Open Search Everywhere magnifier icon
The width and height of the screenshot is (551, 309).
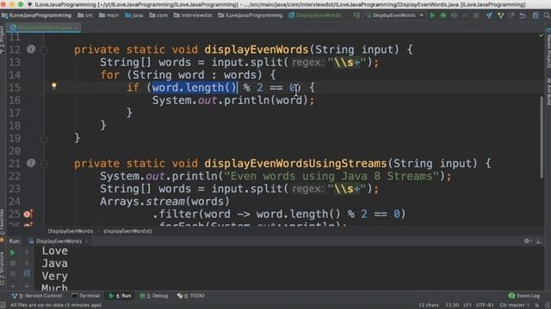pos(547,15)
